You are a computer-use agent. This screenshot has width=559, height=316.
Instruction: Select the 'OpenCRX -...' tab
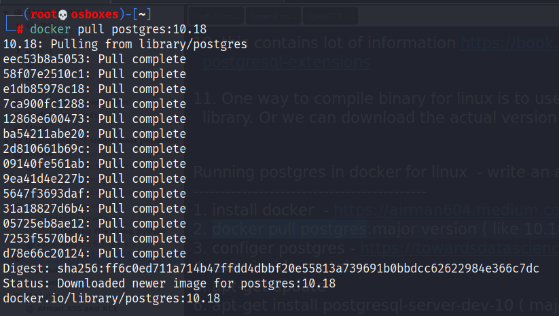coord(330,16)
